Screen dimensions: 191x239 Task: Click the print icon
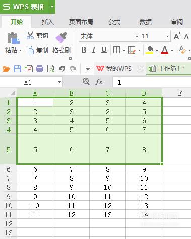(40, 69)
